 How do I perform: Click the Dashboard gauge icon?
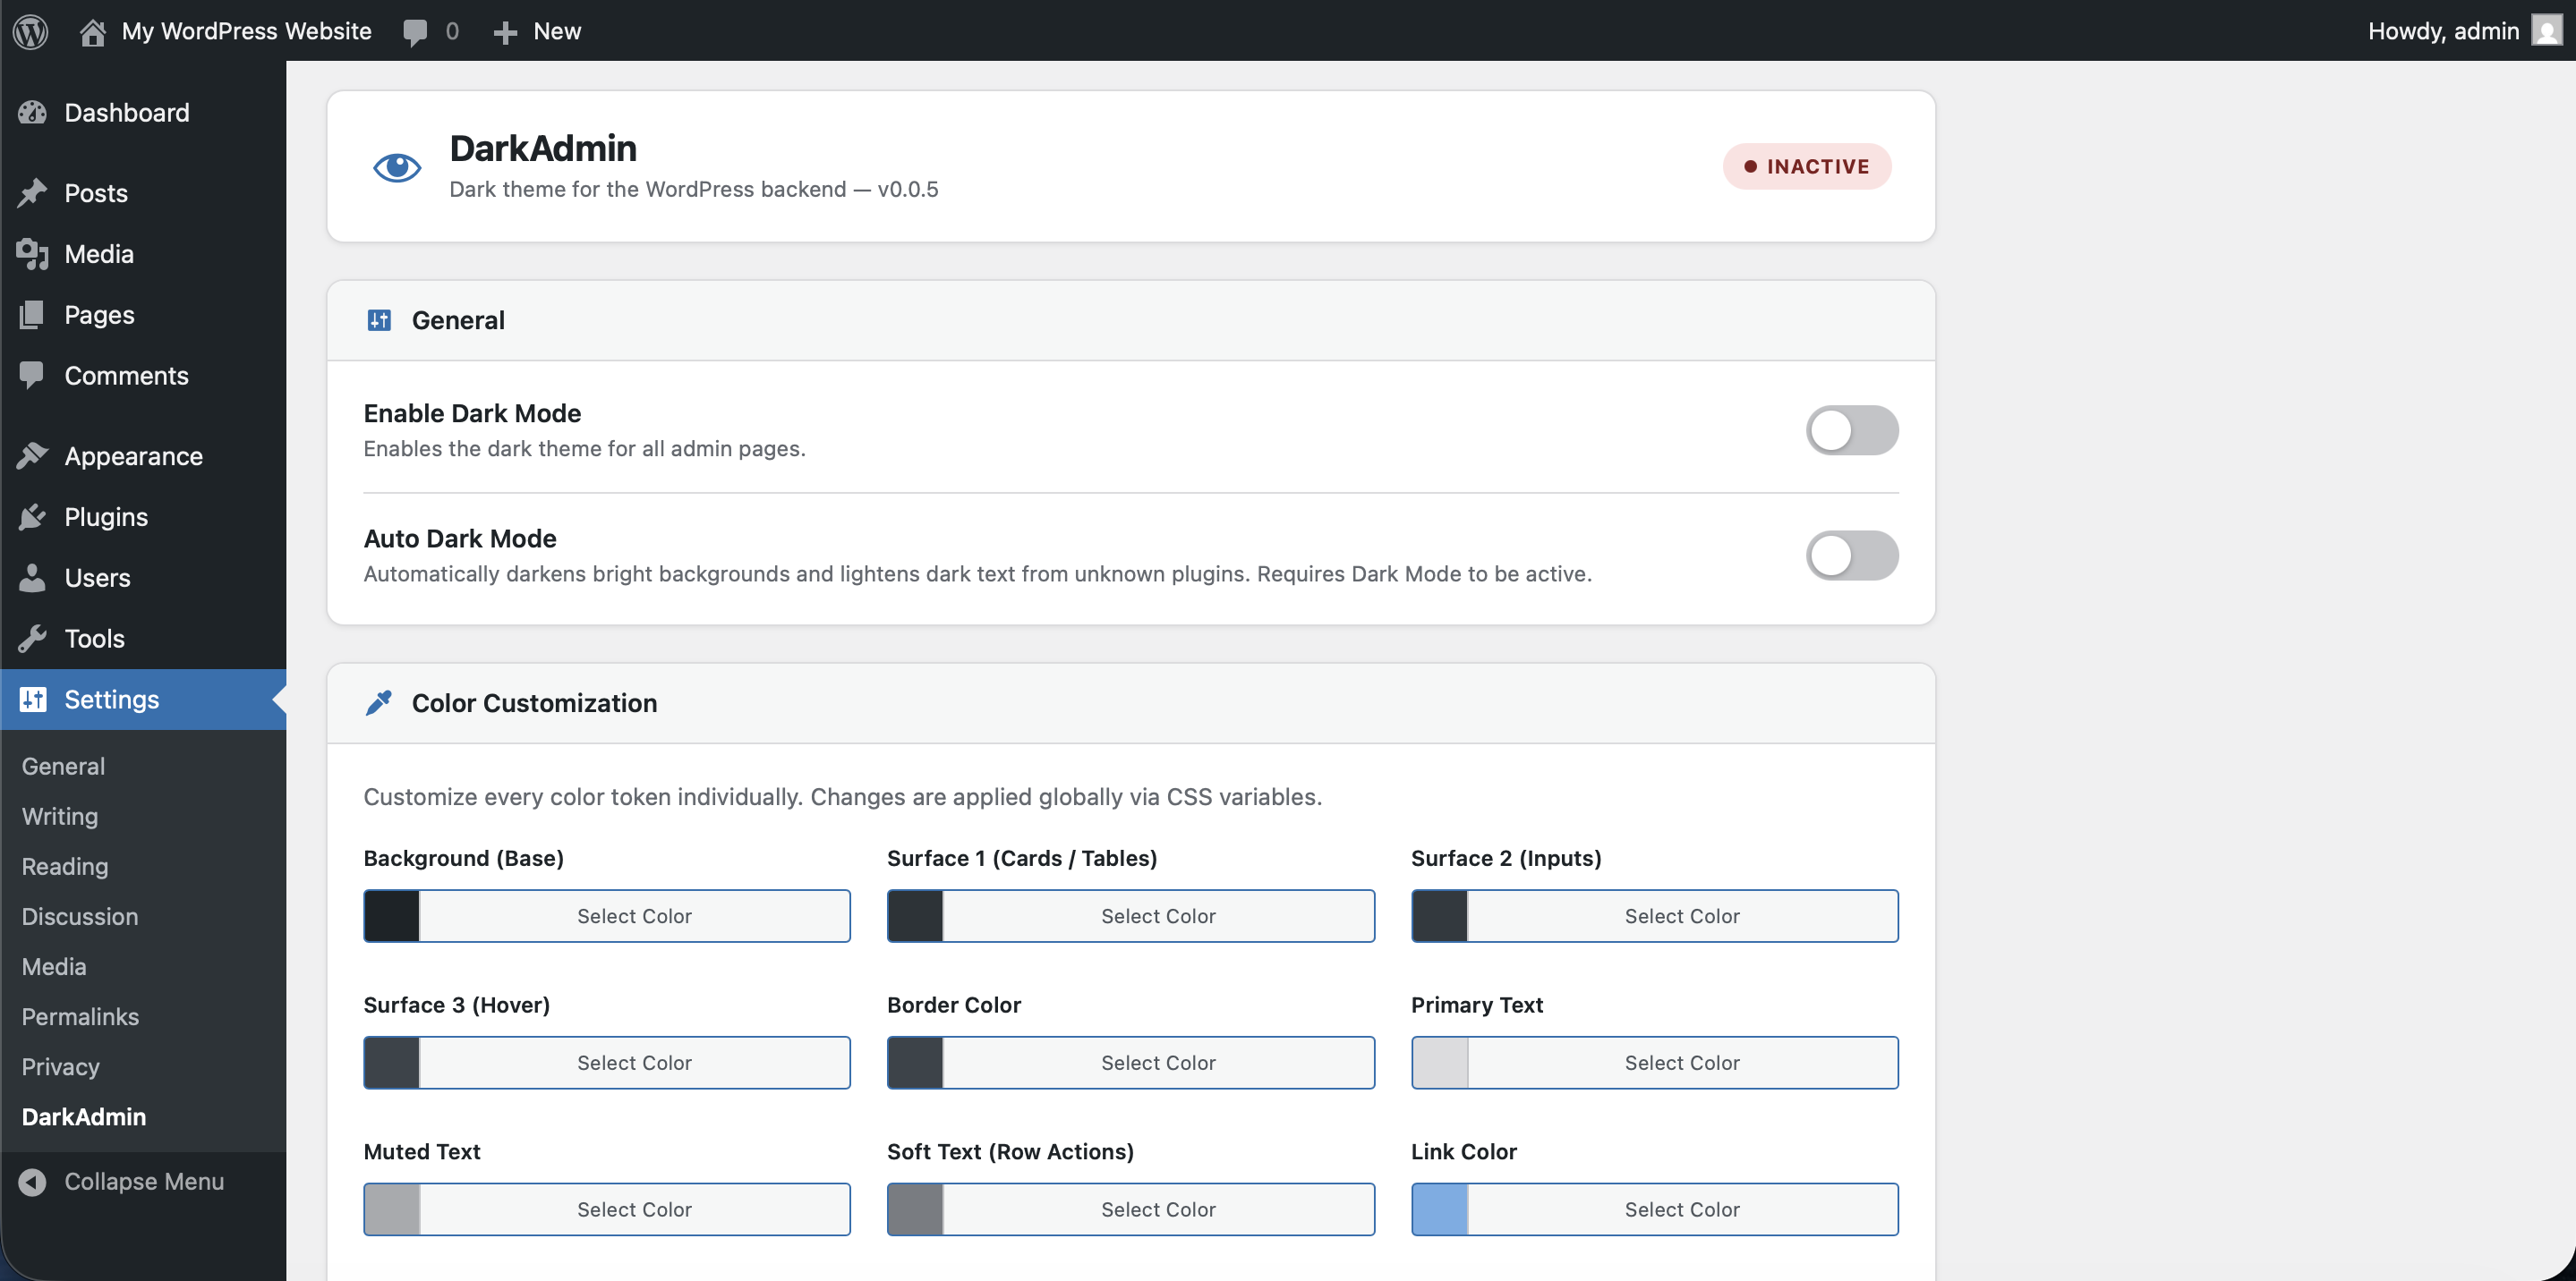tap(32, 113)
